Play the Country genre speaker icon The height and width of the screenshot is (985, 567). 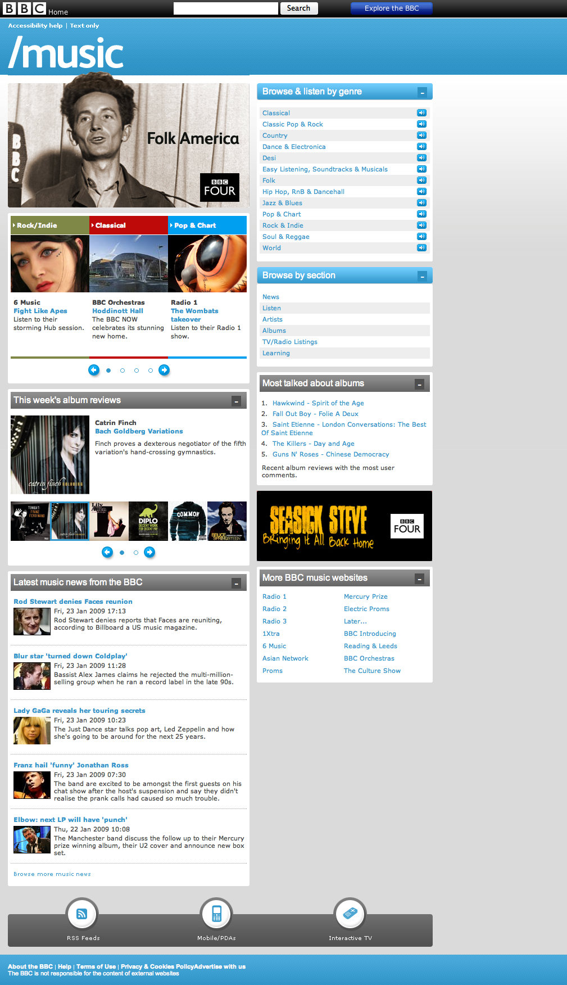(421, 135)
